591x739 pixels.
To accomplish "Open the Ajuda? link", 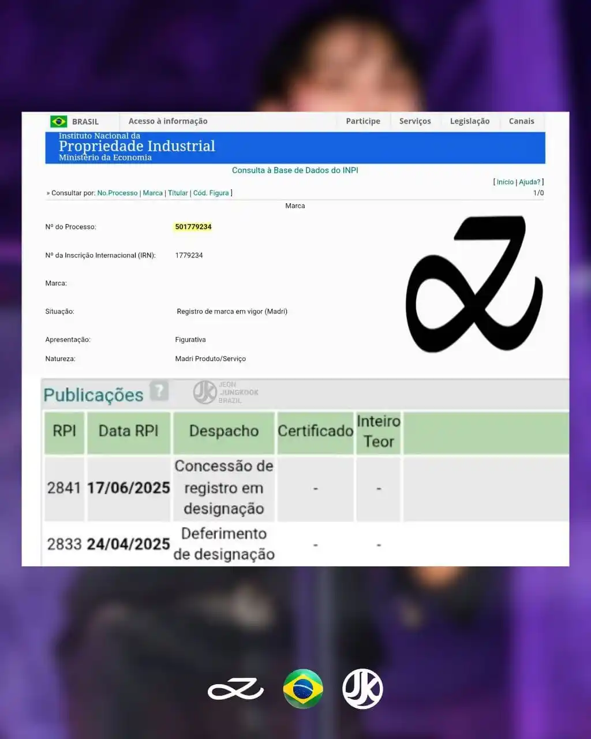I will [x=530, y=182].
